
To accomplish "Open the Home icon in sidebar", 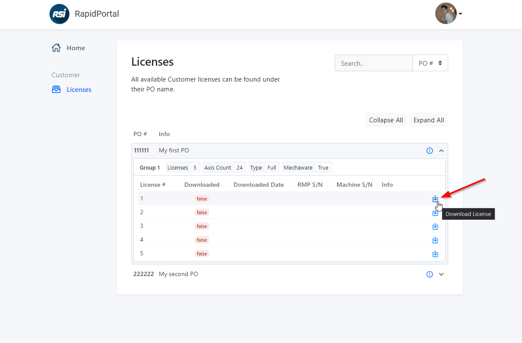I will 56,48.
